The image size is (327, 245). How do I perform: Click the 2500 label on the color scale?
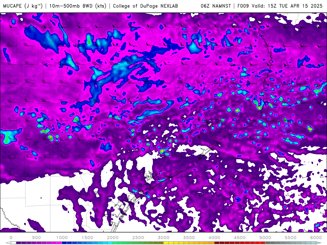138,238
